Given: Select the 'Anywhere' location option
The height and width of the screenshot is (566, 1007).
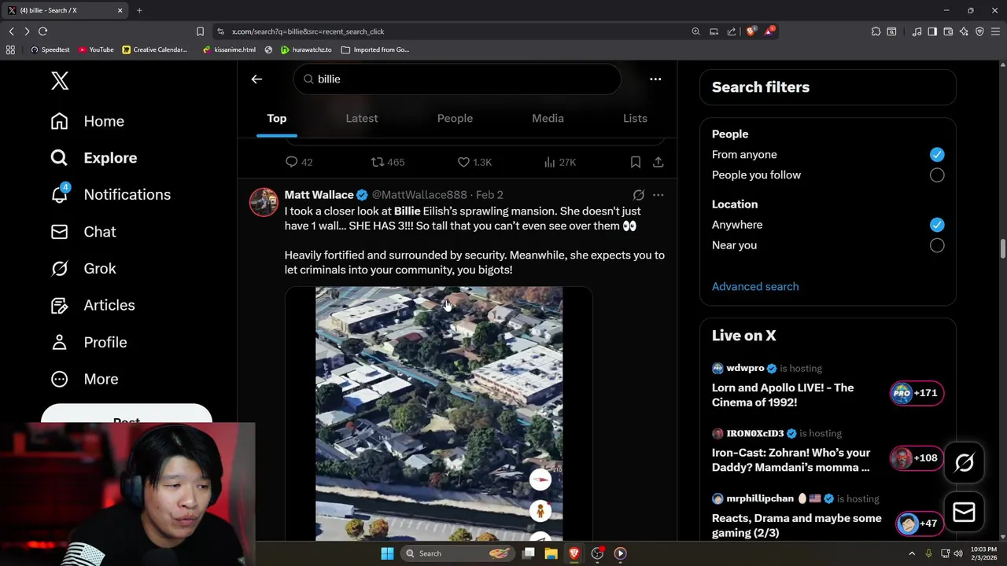Looking at the screenshot, I should click(x=936, y=225).
